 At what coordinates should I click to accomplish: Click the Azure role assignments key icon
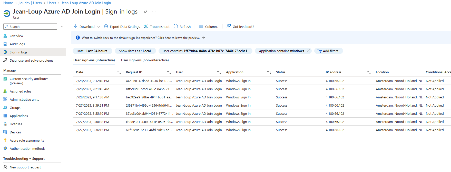pyautogui.click(x=5, y=140)
